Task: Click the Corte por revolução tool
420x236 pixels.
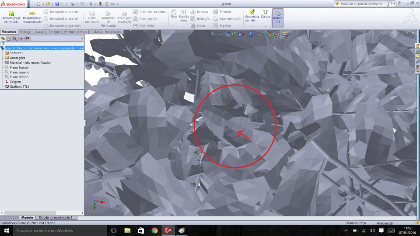Action: coord(124,17)
